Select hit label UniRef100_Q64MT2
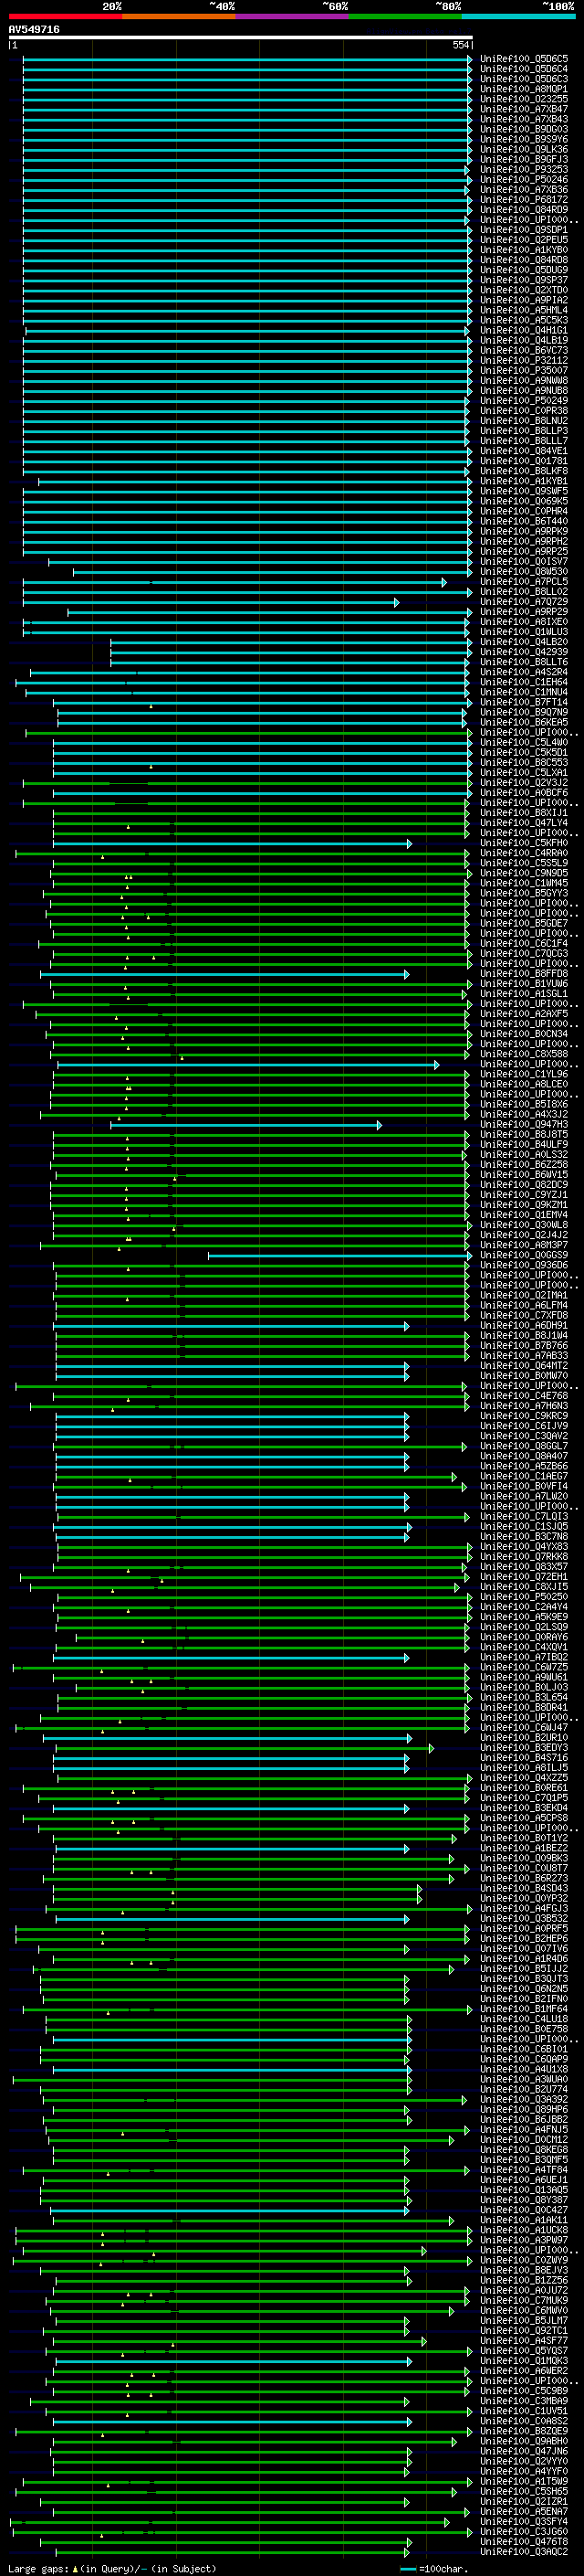 click(524, 1366)
